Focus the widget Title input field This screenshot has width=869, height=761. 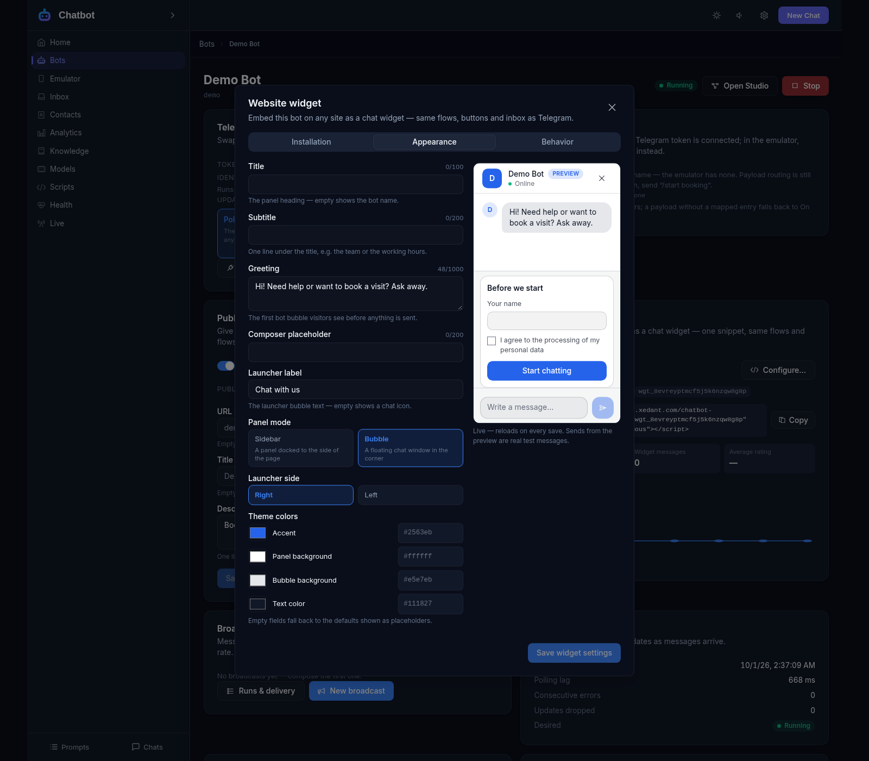coord(356,184)
